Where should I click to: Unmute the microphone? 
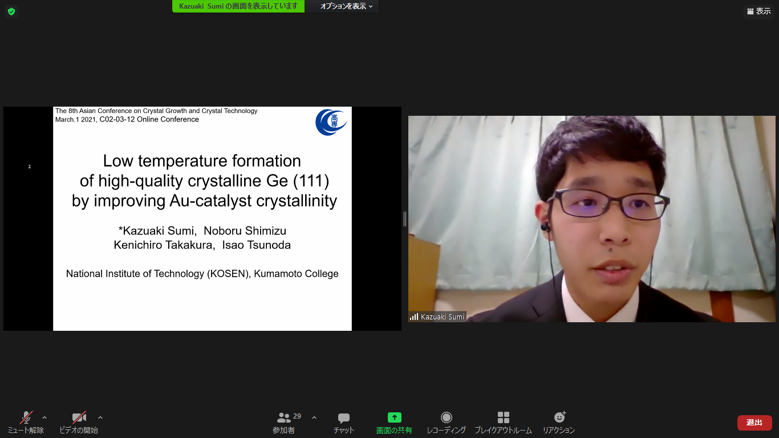26,422
